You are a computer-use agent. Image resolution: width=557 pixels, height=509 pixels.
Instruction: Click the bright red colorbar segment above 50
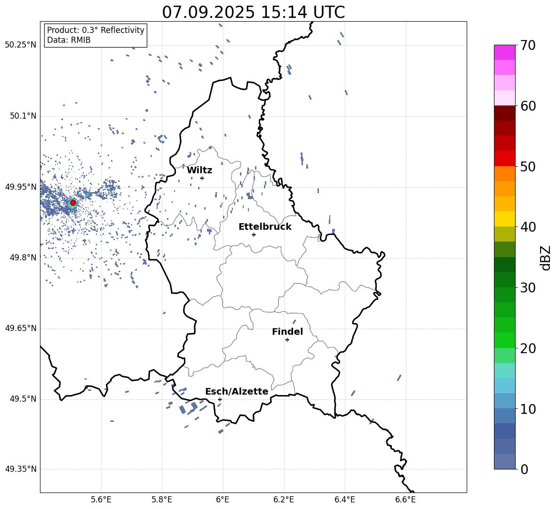504,159
